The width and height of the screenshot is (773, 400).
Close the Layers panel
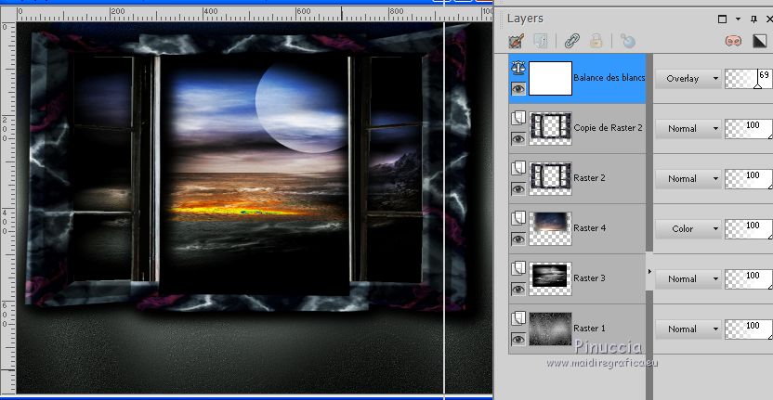(769, 19)
